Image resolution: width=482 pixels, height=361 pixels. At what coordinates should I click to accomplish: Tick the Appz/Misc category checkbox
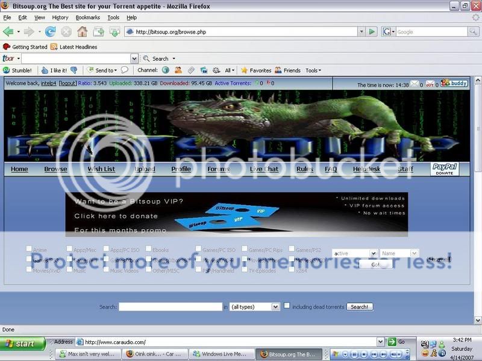pos(69,248)
